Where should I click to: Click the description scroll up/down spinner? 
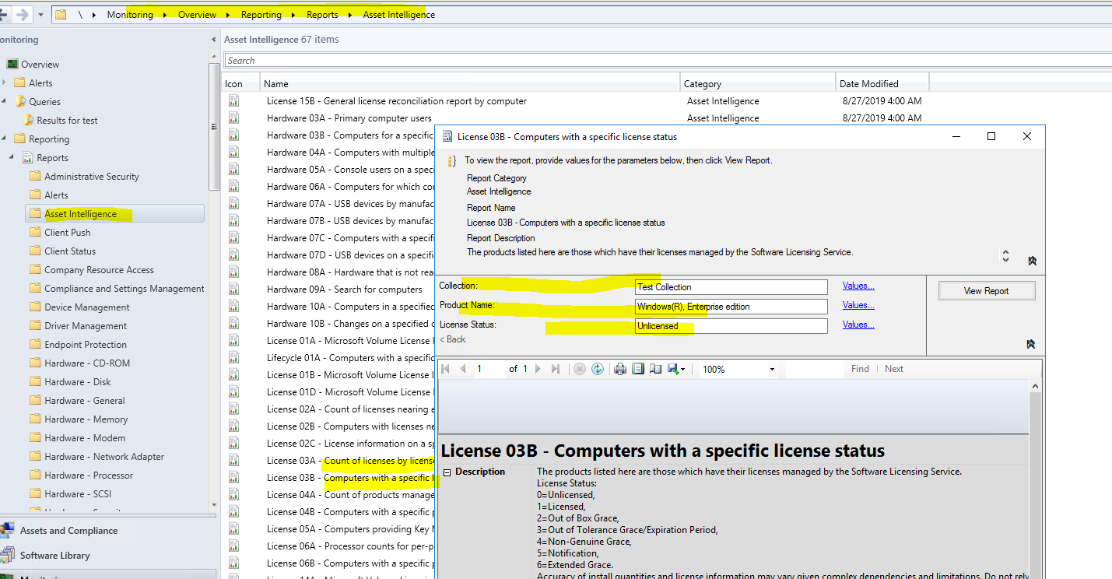tap(1005, 255)
